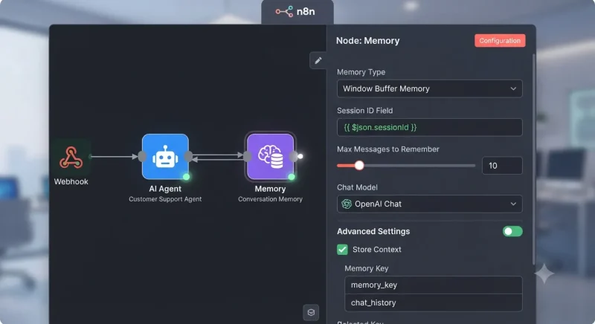Select the Webhook node icon
Screen dimensions: 595x324
click(71, 157)
